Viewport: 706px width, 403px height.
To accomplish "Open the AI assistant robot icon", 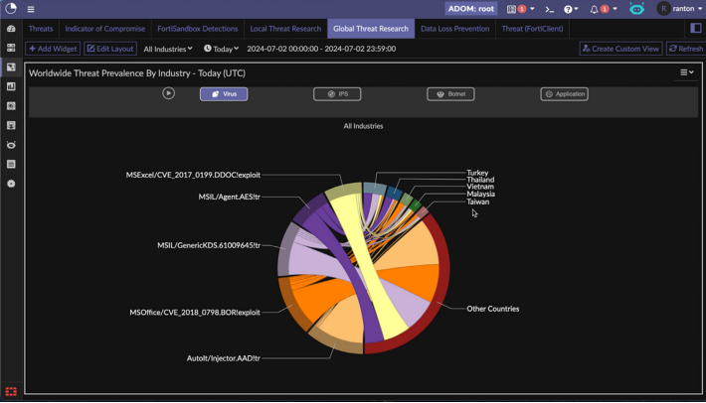I will (x=636, y=9).
